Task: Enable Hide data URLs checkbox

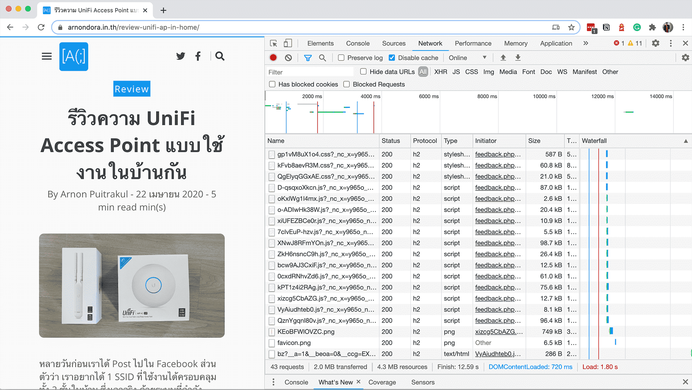Action: click(363, 72)
